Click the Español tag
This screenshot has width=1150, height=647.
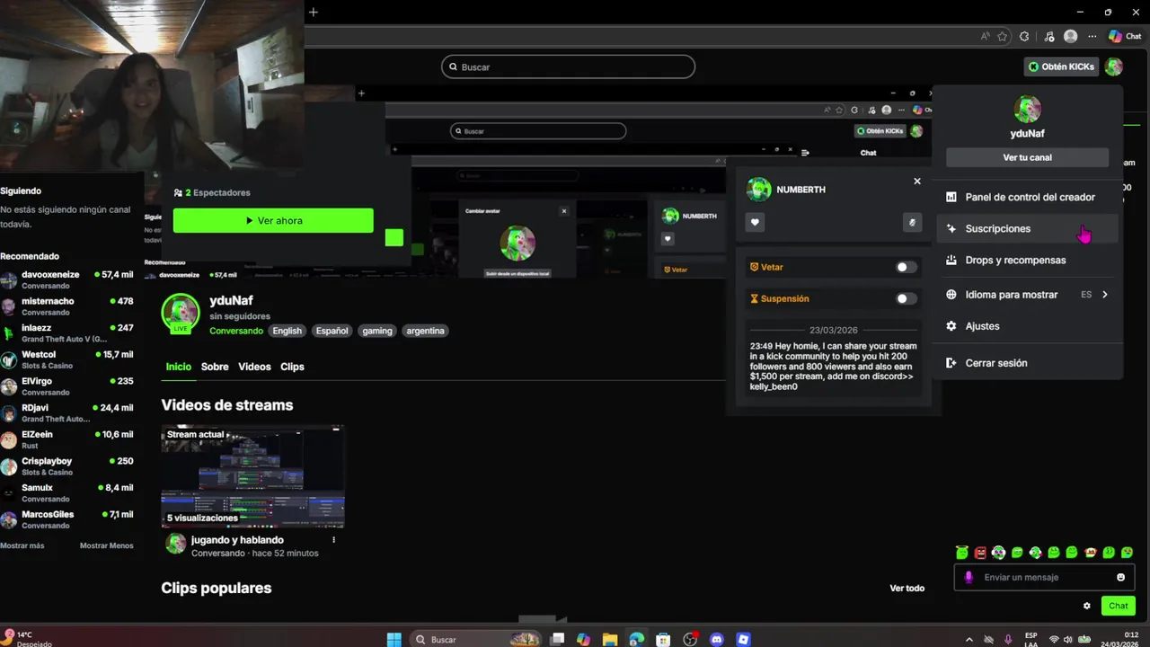click(332, 331)
